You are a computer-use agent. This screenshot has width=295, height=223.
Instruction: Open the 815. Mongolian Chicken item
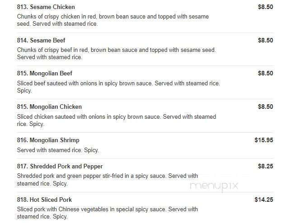tap(49, 107)
